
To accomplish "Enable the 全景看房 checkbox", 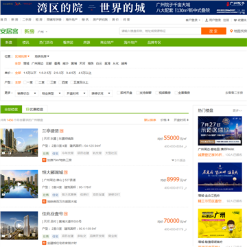I will point(176,93).
